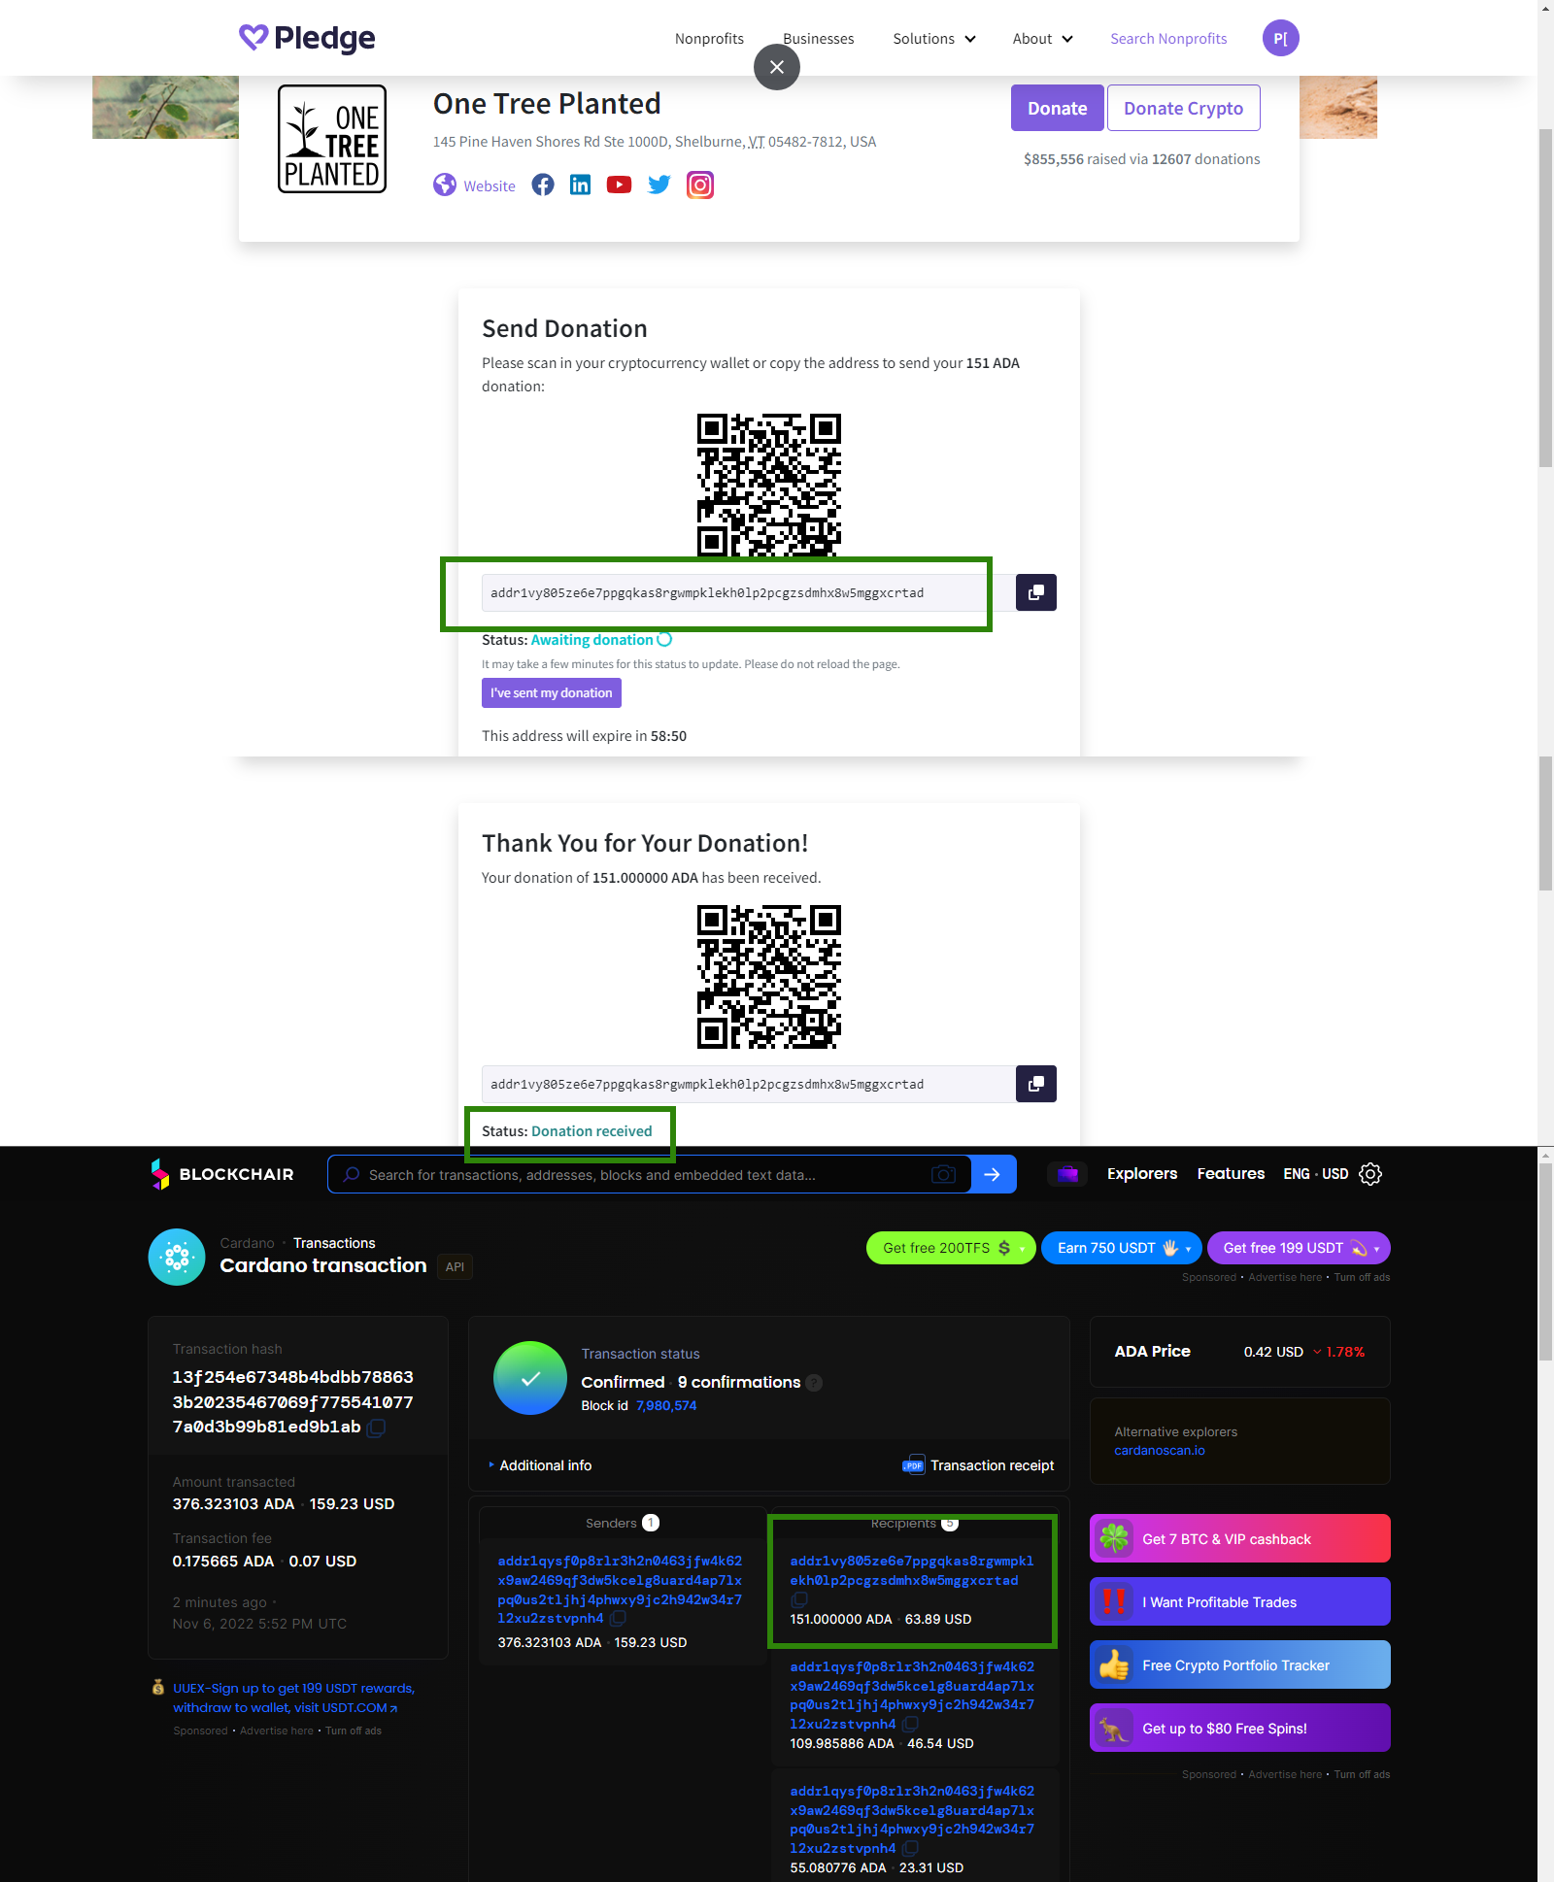Open first recipient address addr1vy805ze6e7
Image resolution: width=1554 pixels, height=1882 pixels.
(x=911, y=1570)
